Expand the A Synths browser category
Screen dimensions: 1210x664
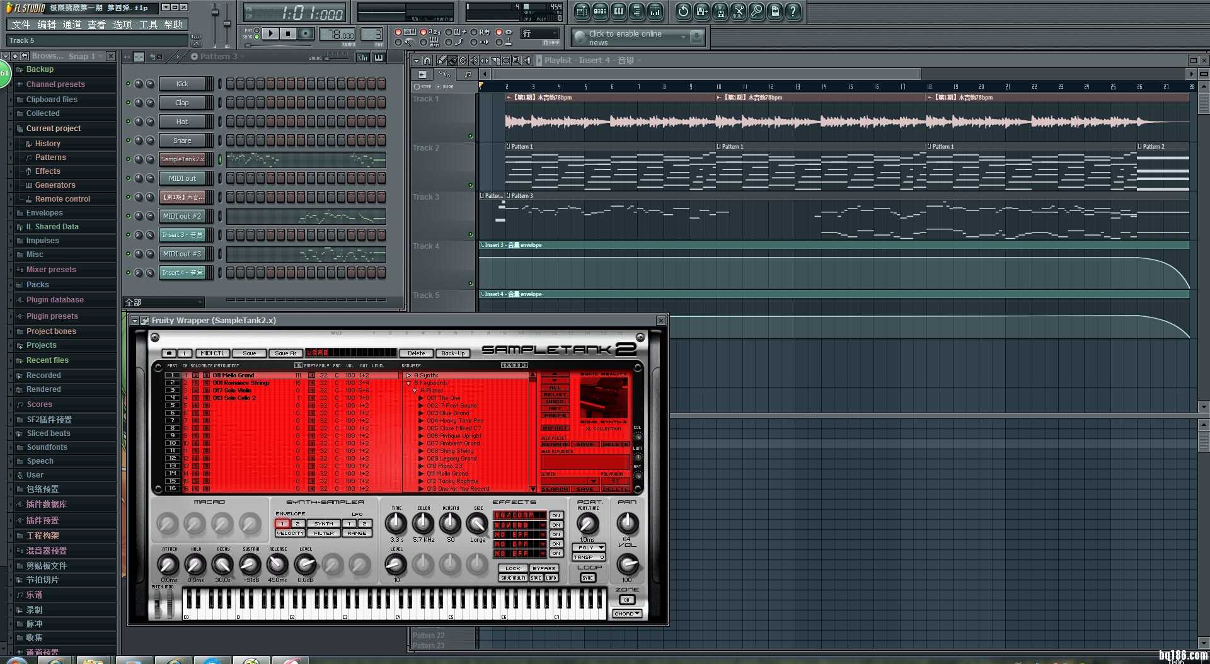(x=408, y=375)
